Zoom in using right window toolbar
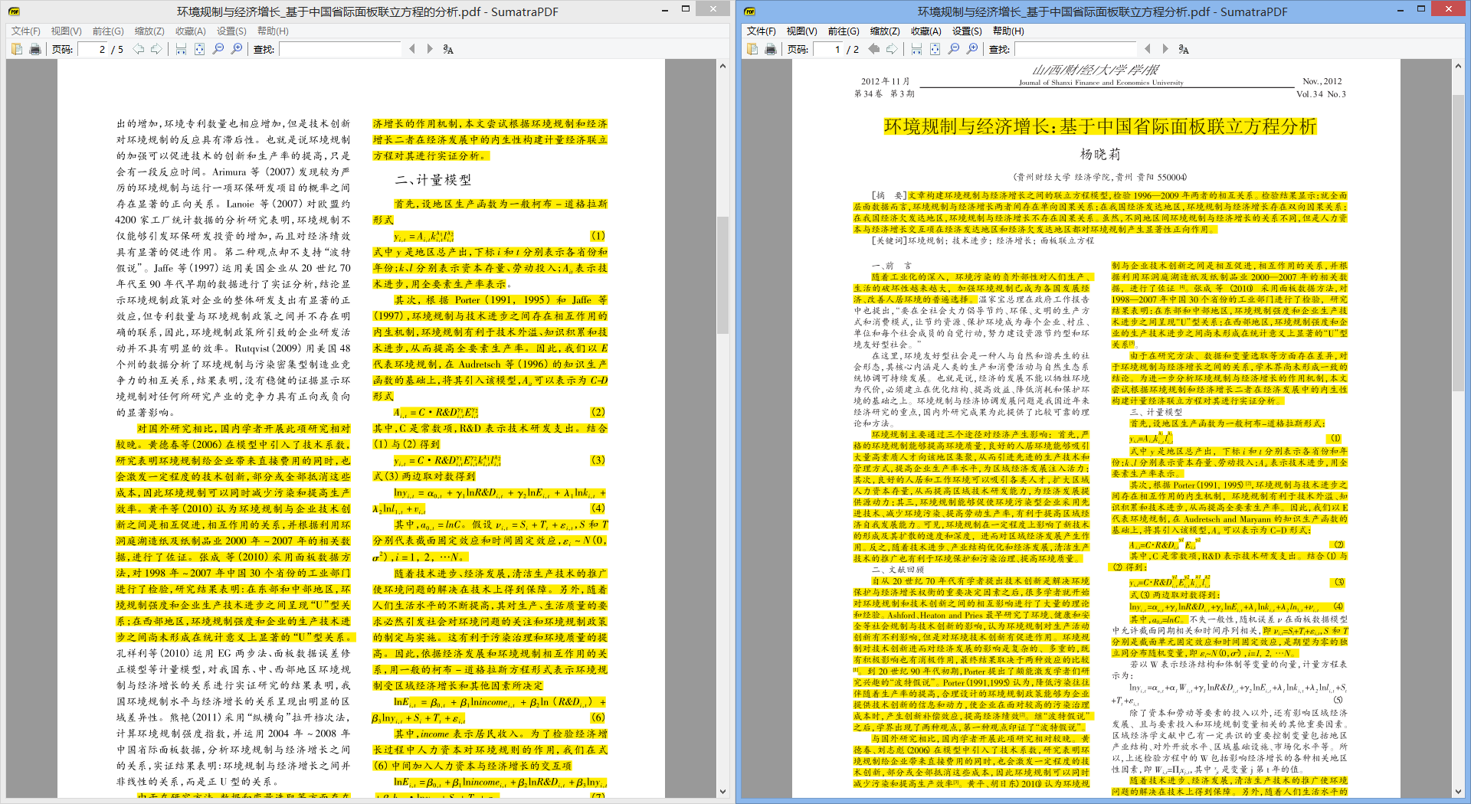This screenshot has height=804, width=1471. 972,49
